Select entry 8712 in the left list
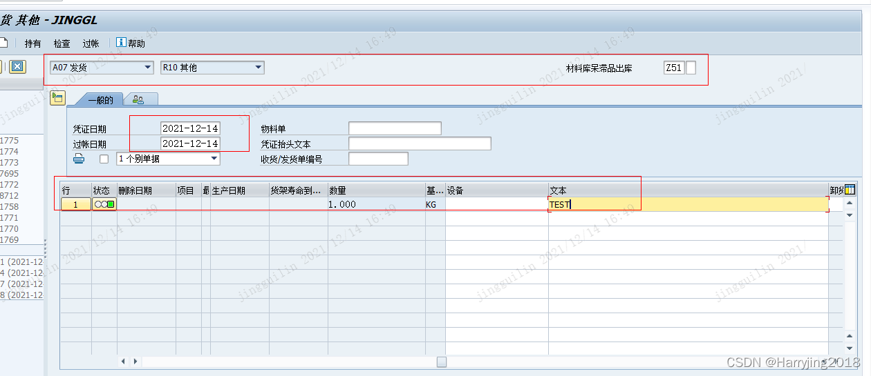871x376 pixels. (x=10, y=196)
